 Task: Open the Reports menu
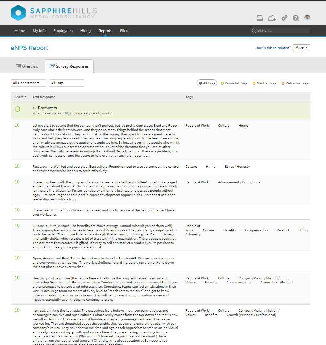tap(105, 31)
